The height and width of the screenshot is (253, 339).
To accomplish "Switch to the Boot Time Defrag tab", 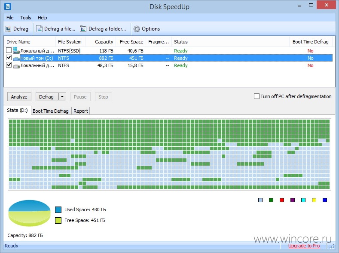I will click(51, 111).
